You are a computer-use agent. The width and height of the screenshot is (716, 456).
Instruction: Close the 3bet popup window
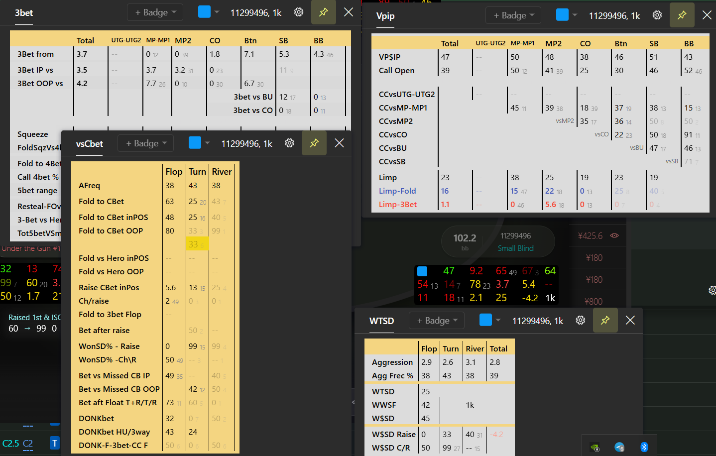click(x=349, y=12)
